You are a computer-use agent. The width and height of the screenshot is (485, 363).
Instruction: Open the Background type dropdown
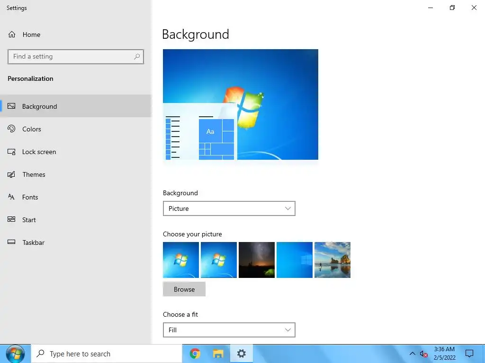coord(229,208)
